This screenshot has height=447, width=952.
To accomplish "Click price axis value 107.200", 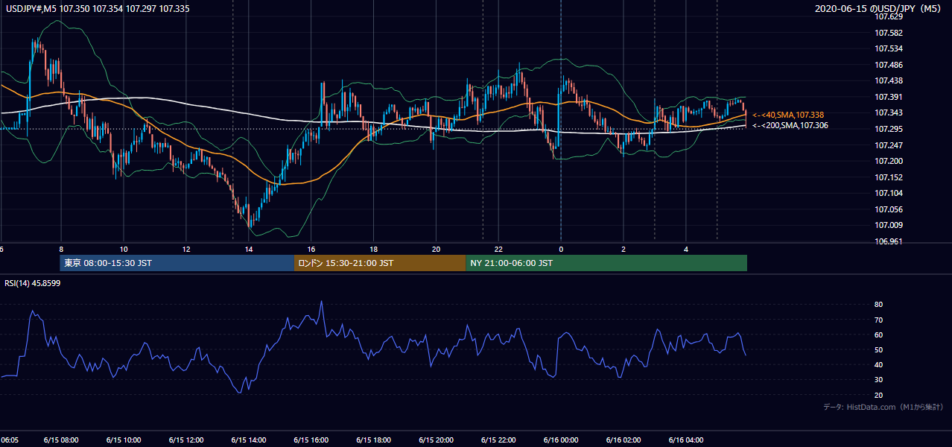I will [889, 161].
